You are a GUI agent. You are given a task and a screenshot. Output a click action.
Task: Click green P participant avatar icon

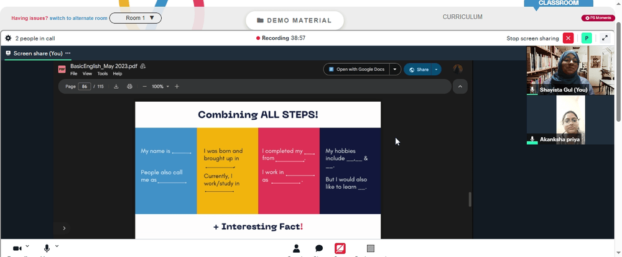587,38
